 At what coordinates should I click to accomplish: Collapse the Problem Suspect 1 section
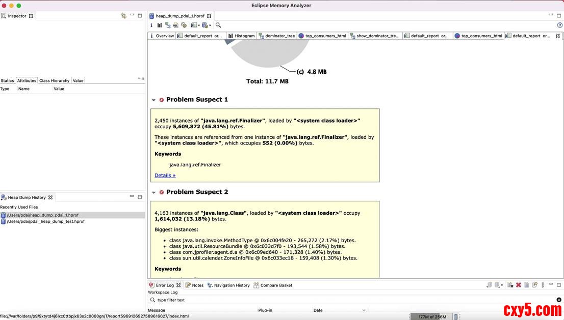pyautogui.click(x=154, y=100)
